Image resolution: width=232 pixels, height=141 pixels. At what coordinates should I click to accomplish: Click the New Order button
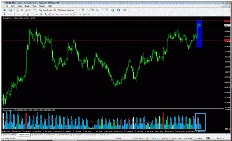coord(46,10)
